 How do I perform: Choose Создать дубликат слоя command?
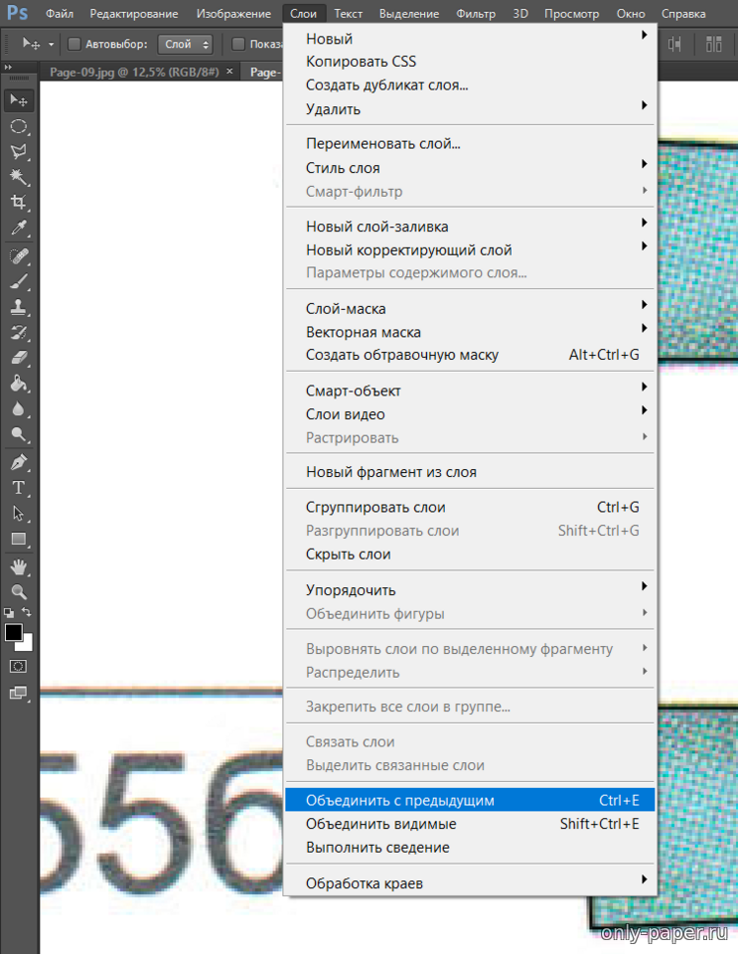387,85
